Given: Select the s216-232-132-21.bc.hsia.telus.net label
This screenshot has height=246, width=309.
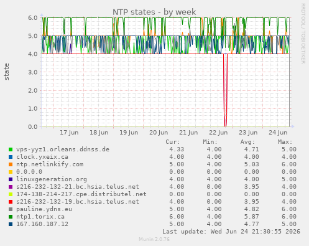Looking at the screenshot, I should [x=78, y=187].
